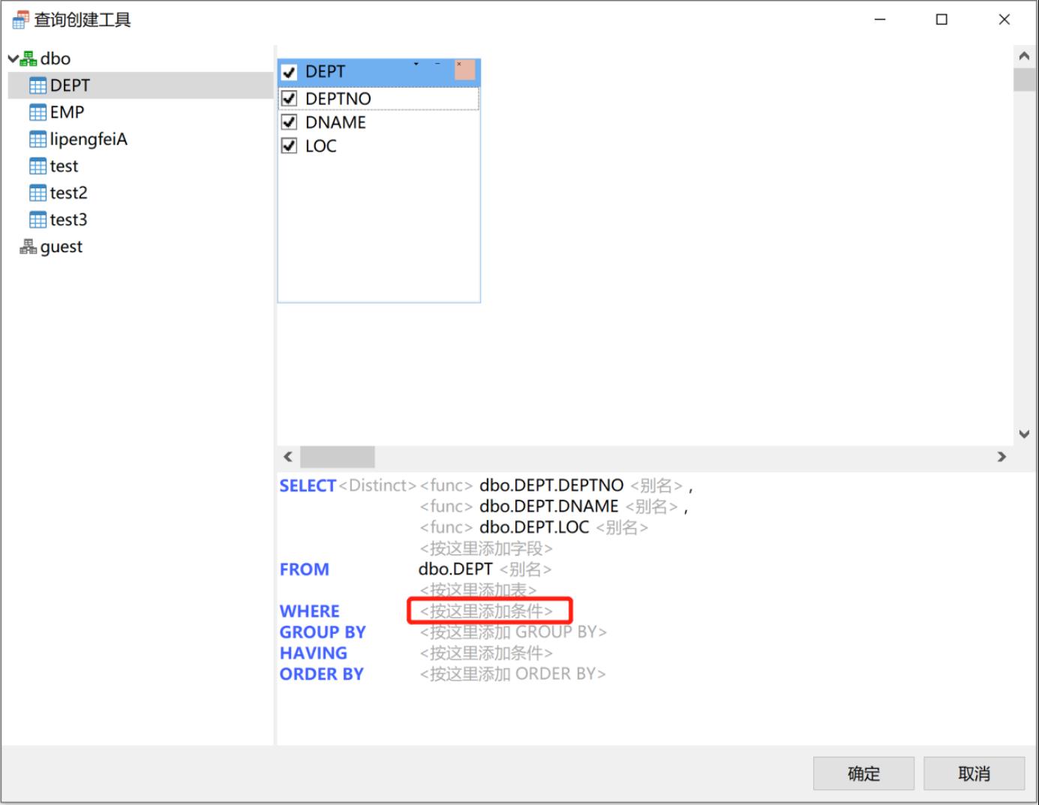1039x805 pixels.
Task: Click the WHERE keyword
Action: (x=310, y=611)
